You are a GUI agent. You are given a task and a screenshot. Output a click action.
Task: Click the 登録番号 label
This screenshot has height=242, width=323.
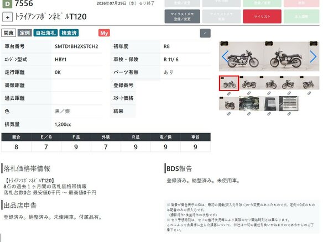[x=123, y=86]
